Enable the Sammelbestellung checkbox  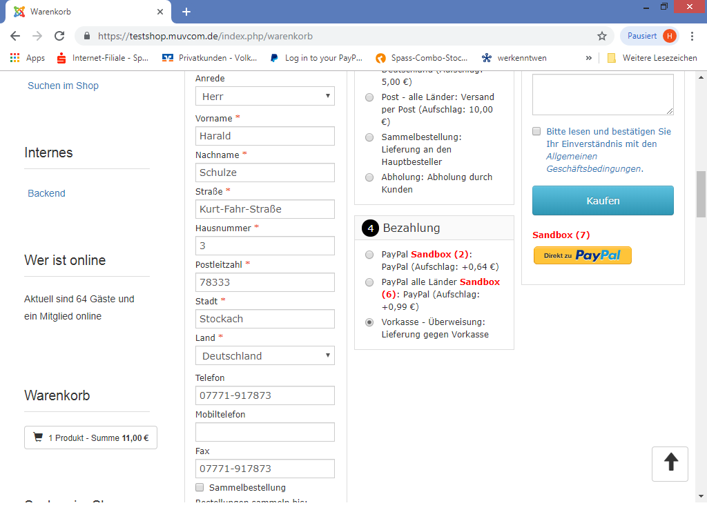coord(200,487)
